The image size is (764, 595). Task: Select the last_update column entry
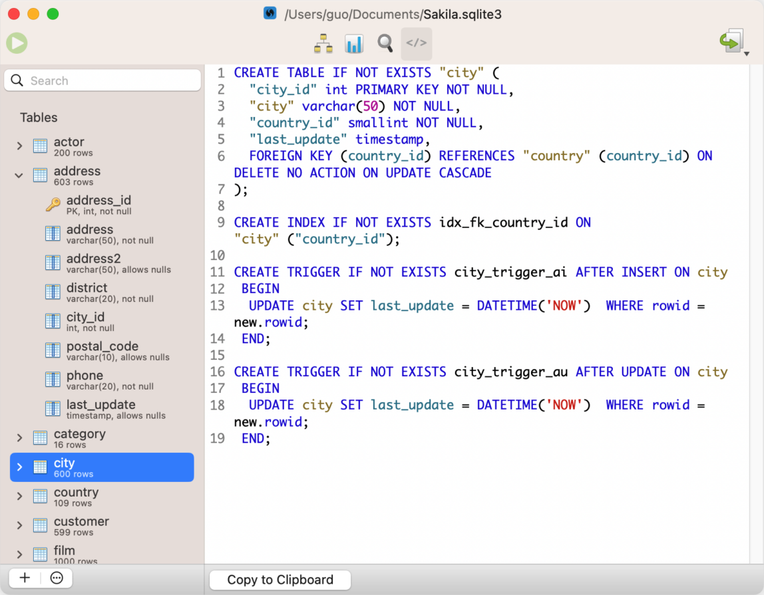(102, 409)
